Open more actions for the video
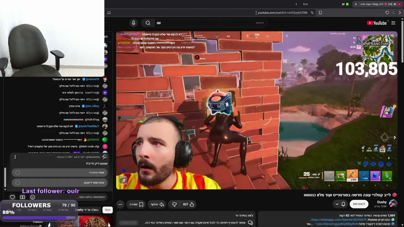Image resolution: width=404 pixels, height=227 pixels. [x=120, y=204]
